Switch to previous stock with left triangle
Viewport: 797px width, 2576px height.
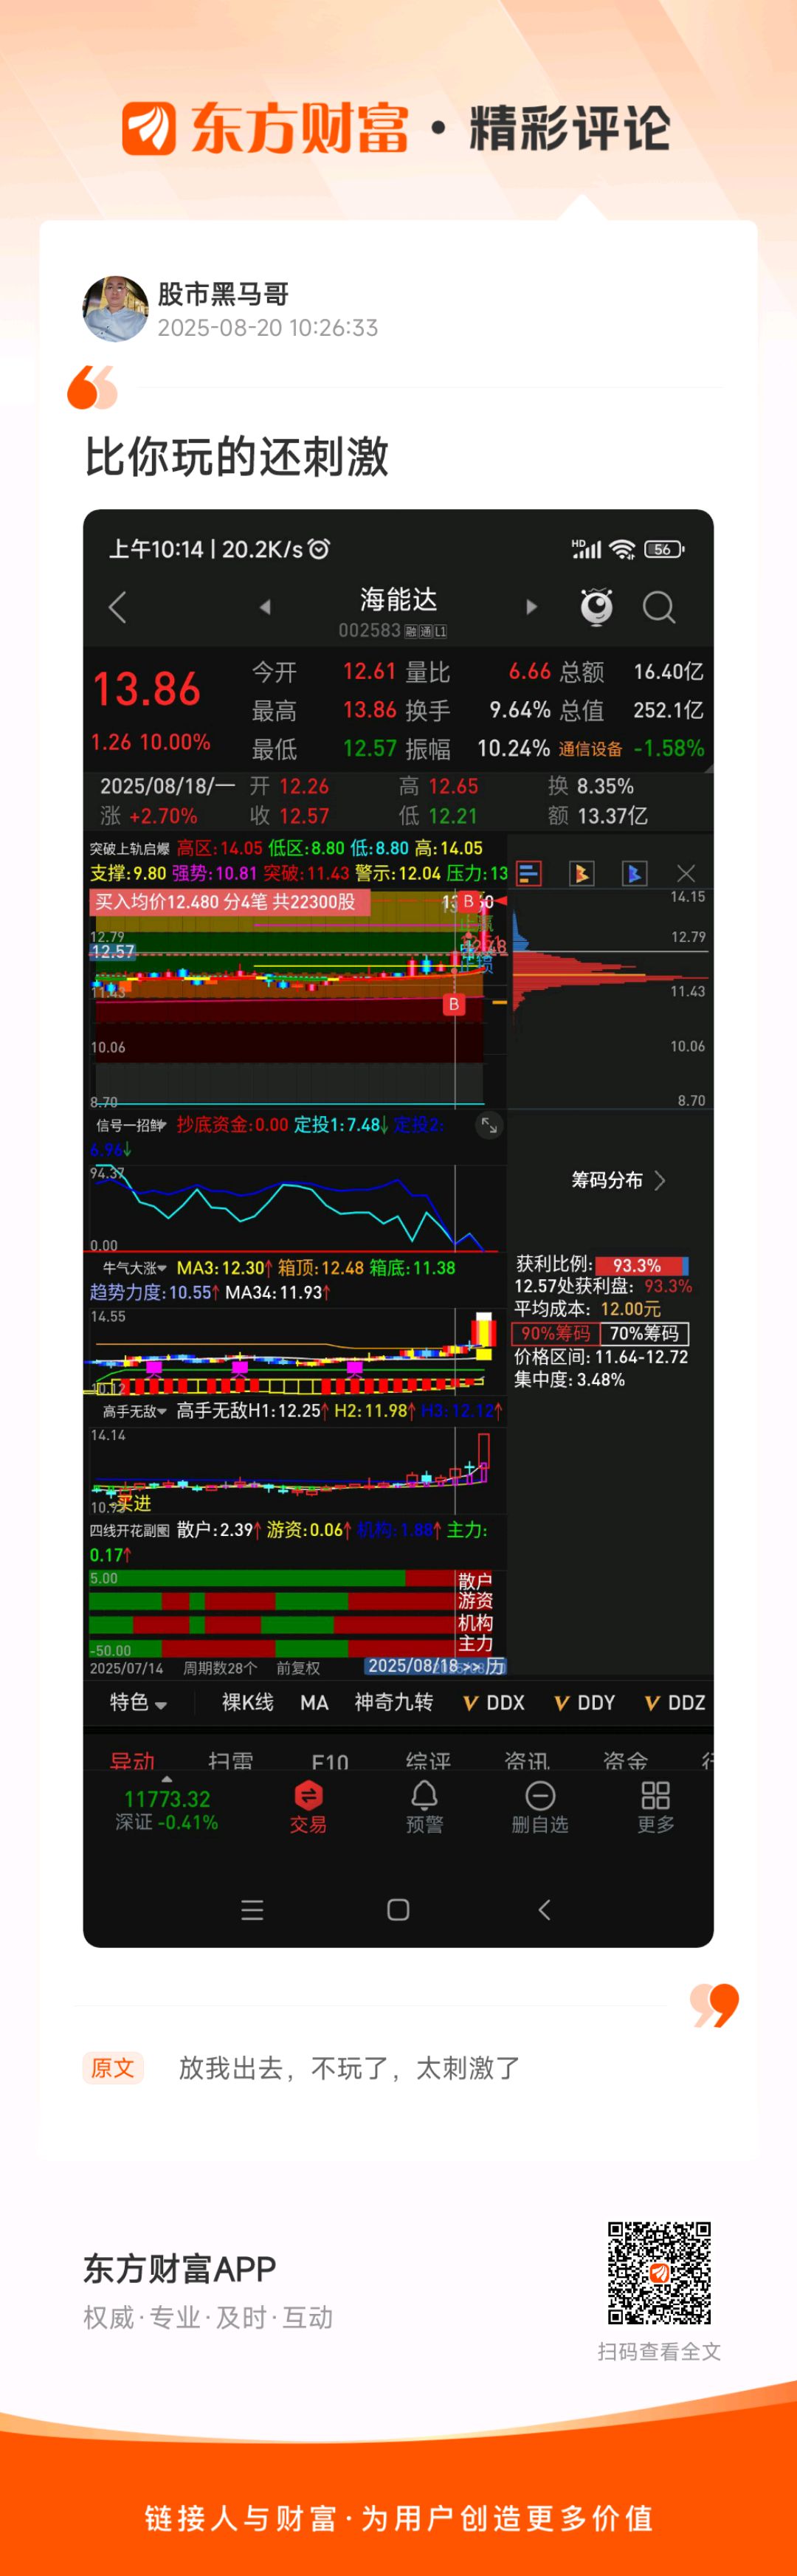coord(265,607)
